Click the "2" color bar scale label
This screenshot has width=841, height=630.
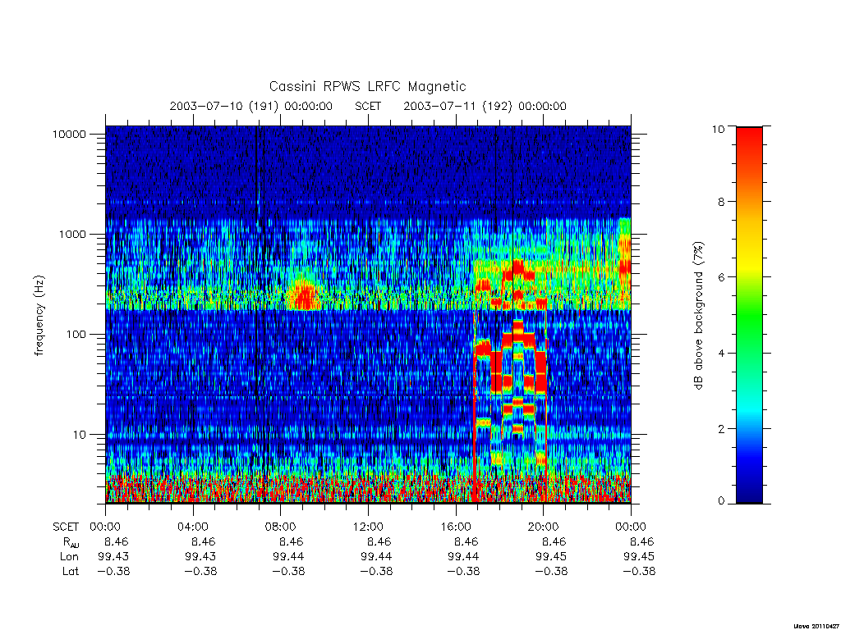(x=721, y=428)
